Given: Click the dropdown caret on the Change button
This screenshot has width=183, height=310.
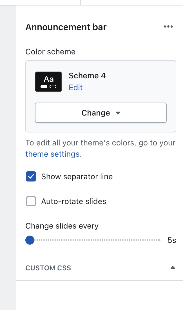Looking at the screenshot, I should pyautogui.click(x=118, y=112).
